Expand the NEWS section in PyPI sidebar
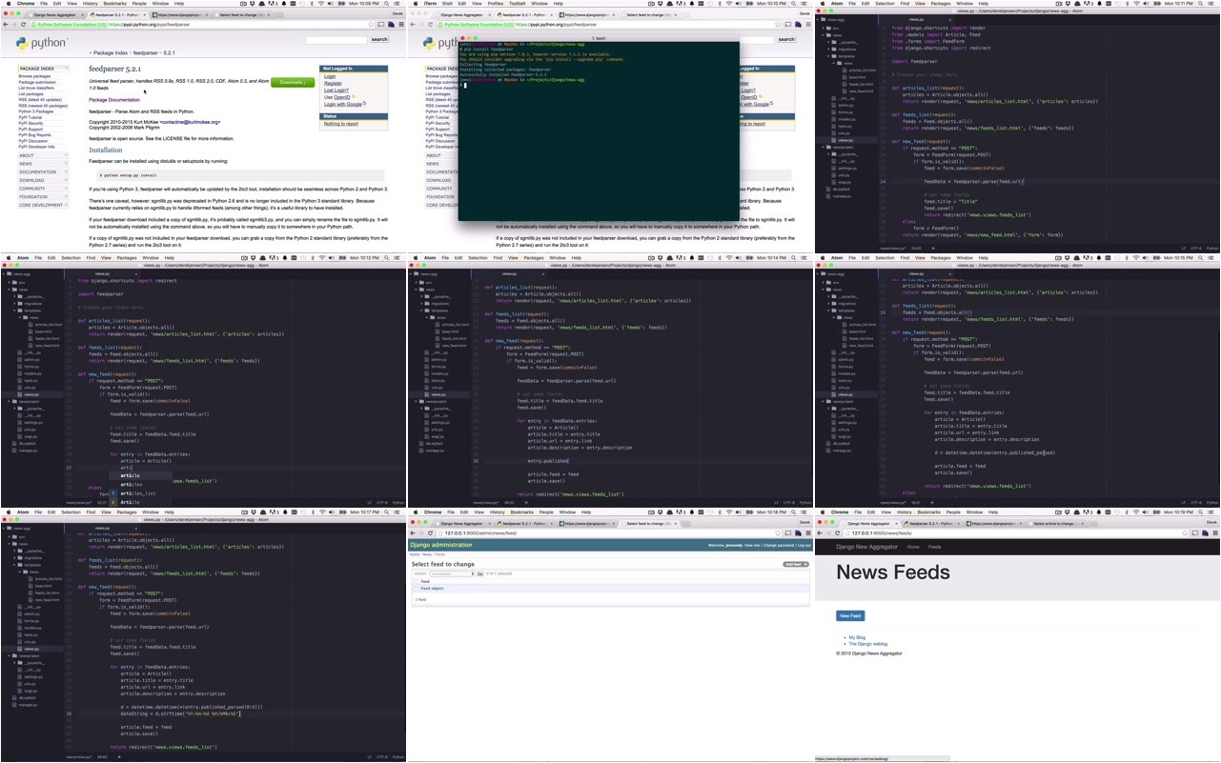This screenshot has width=1221, height=763. [x=41, y=164]
